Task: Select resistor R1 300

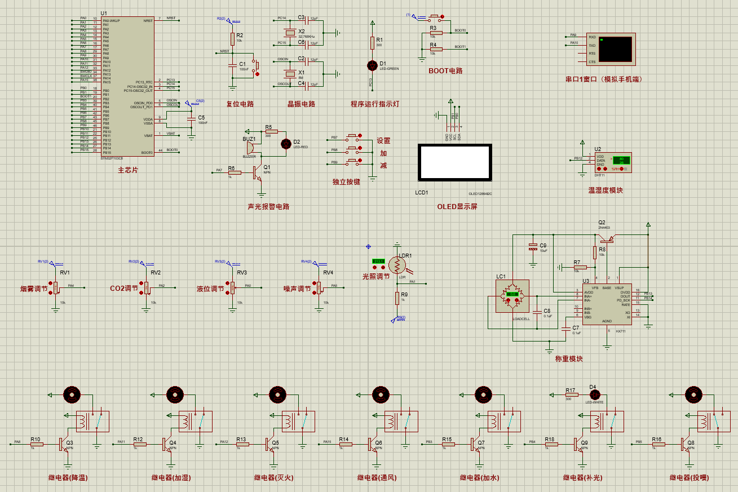Action: (372, 42)
